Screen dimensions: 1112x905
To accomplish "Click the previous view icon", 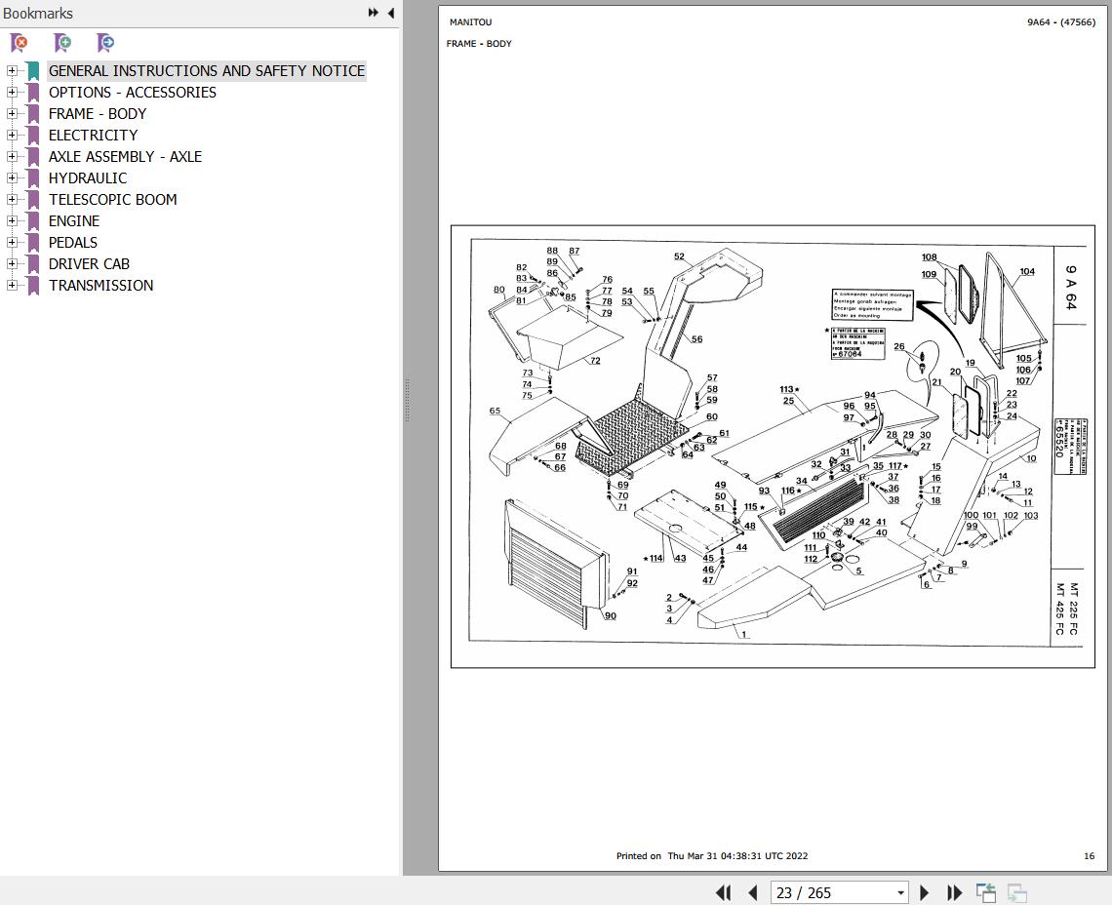I will (986, 893).
